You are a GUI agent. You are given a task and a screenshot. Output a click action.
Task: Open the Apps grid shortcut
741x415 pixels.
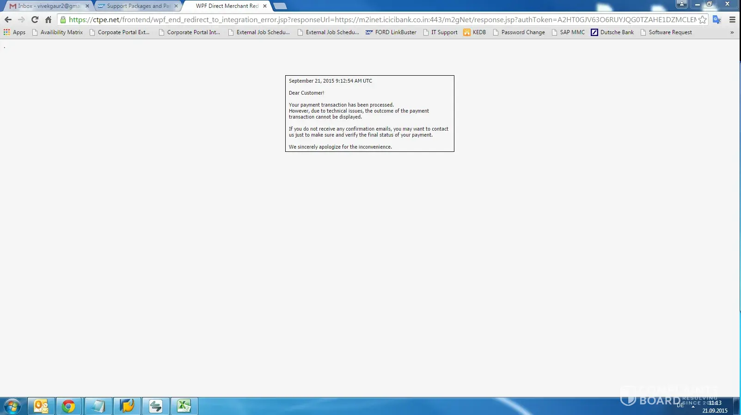[14, 32]
